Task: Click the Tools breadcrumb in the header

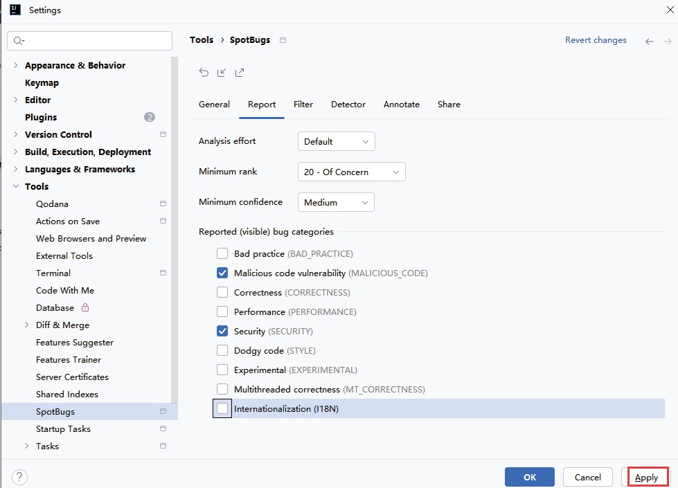Action: coord(202,39)
